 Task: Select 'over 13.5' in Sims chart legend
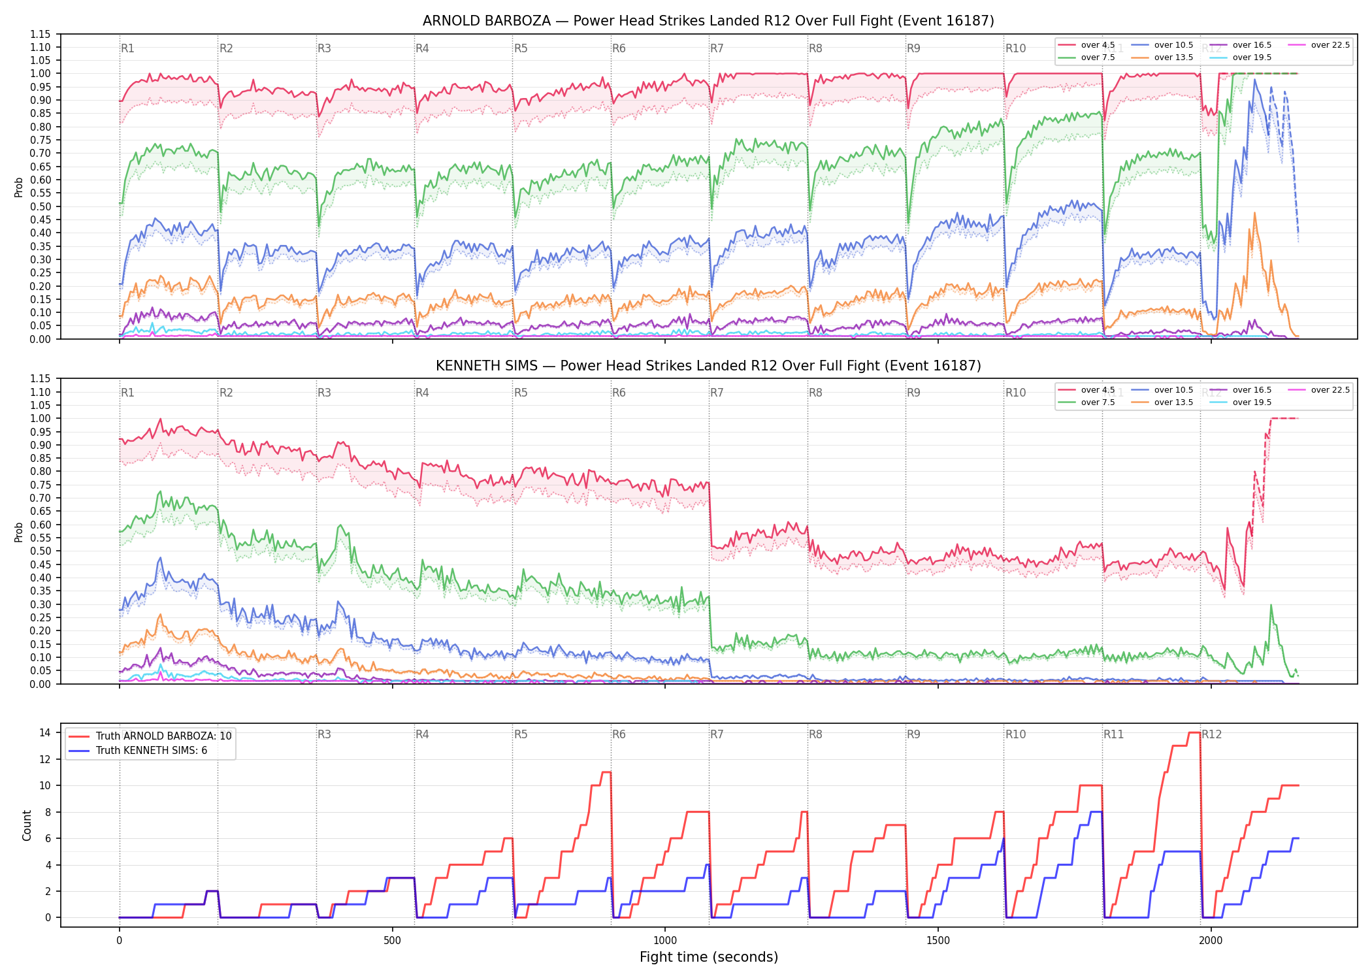tap(1163, 402)
